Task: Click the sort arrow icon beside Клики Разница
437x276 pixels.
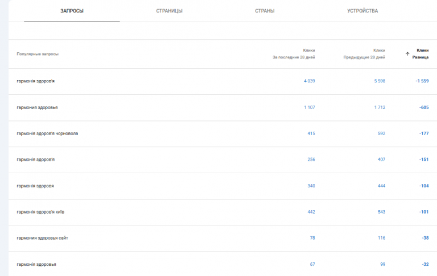Action: [x=407, y=54]
